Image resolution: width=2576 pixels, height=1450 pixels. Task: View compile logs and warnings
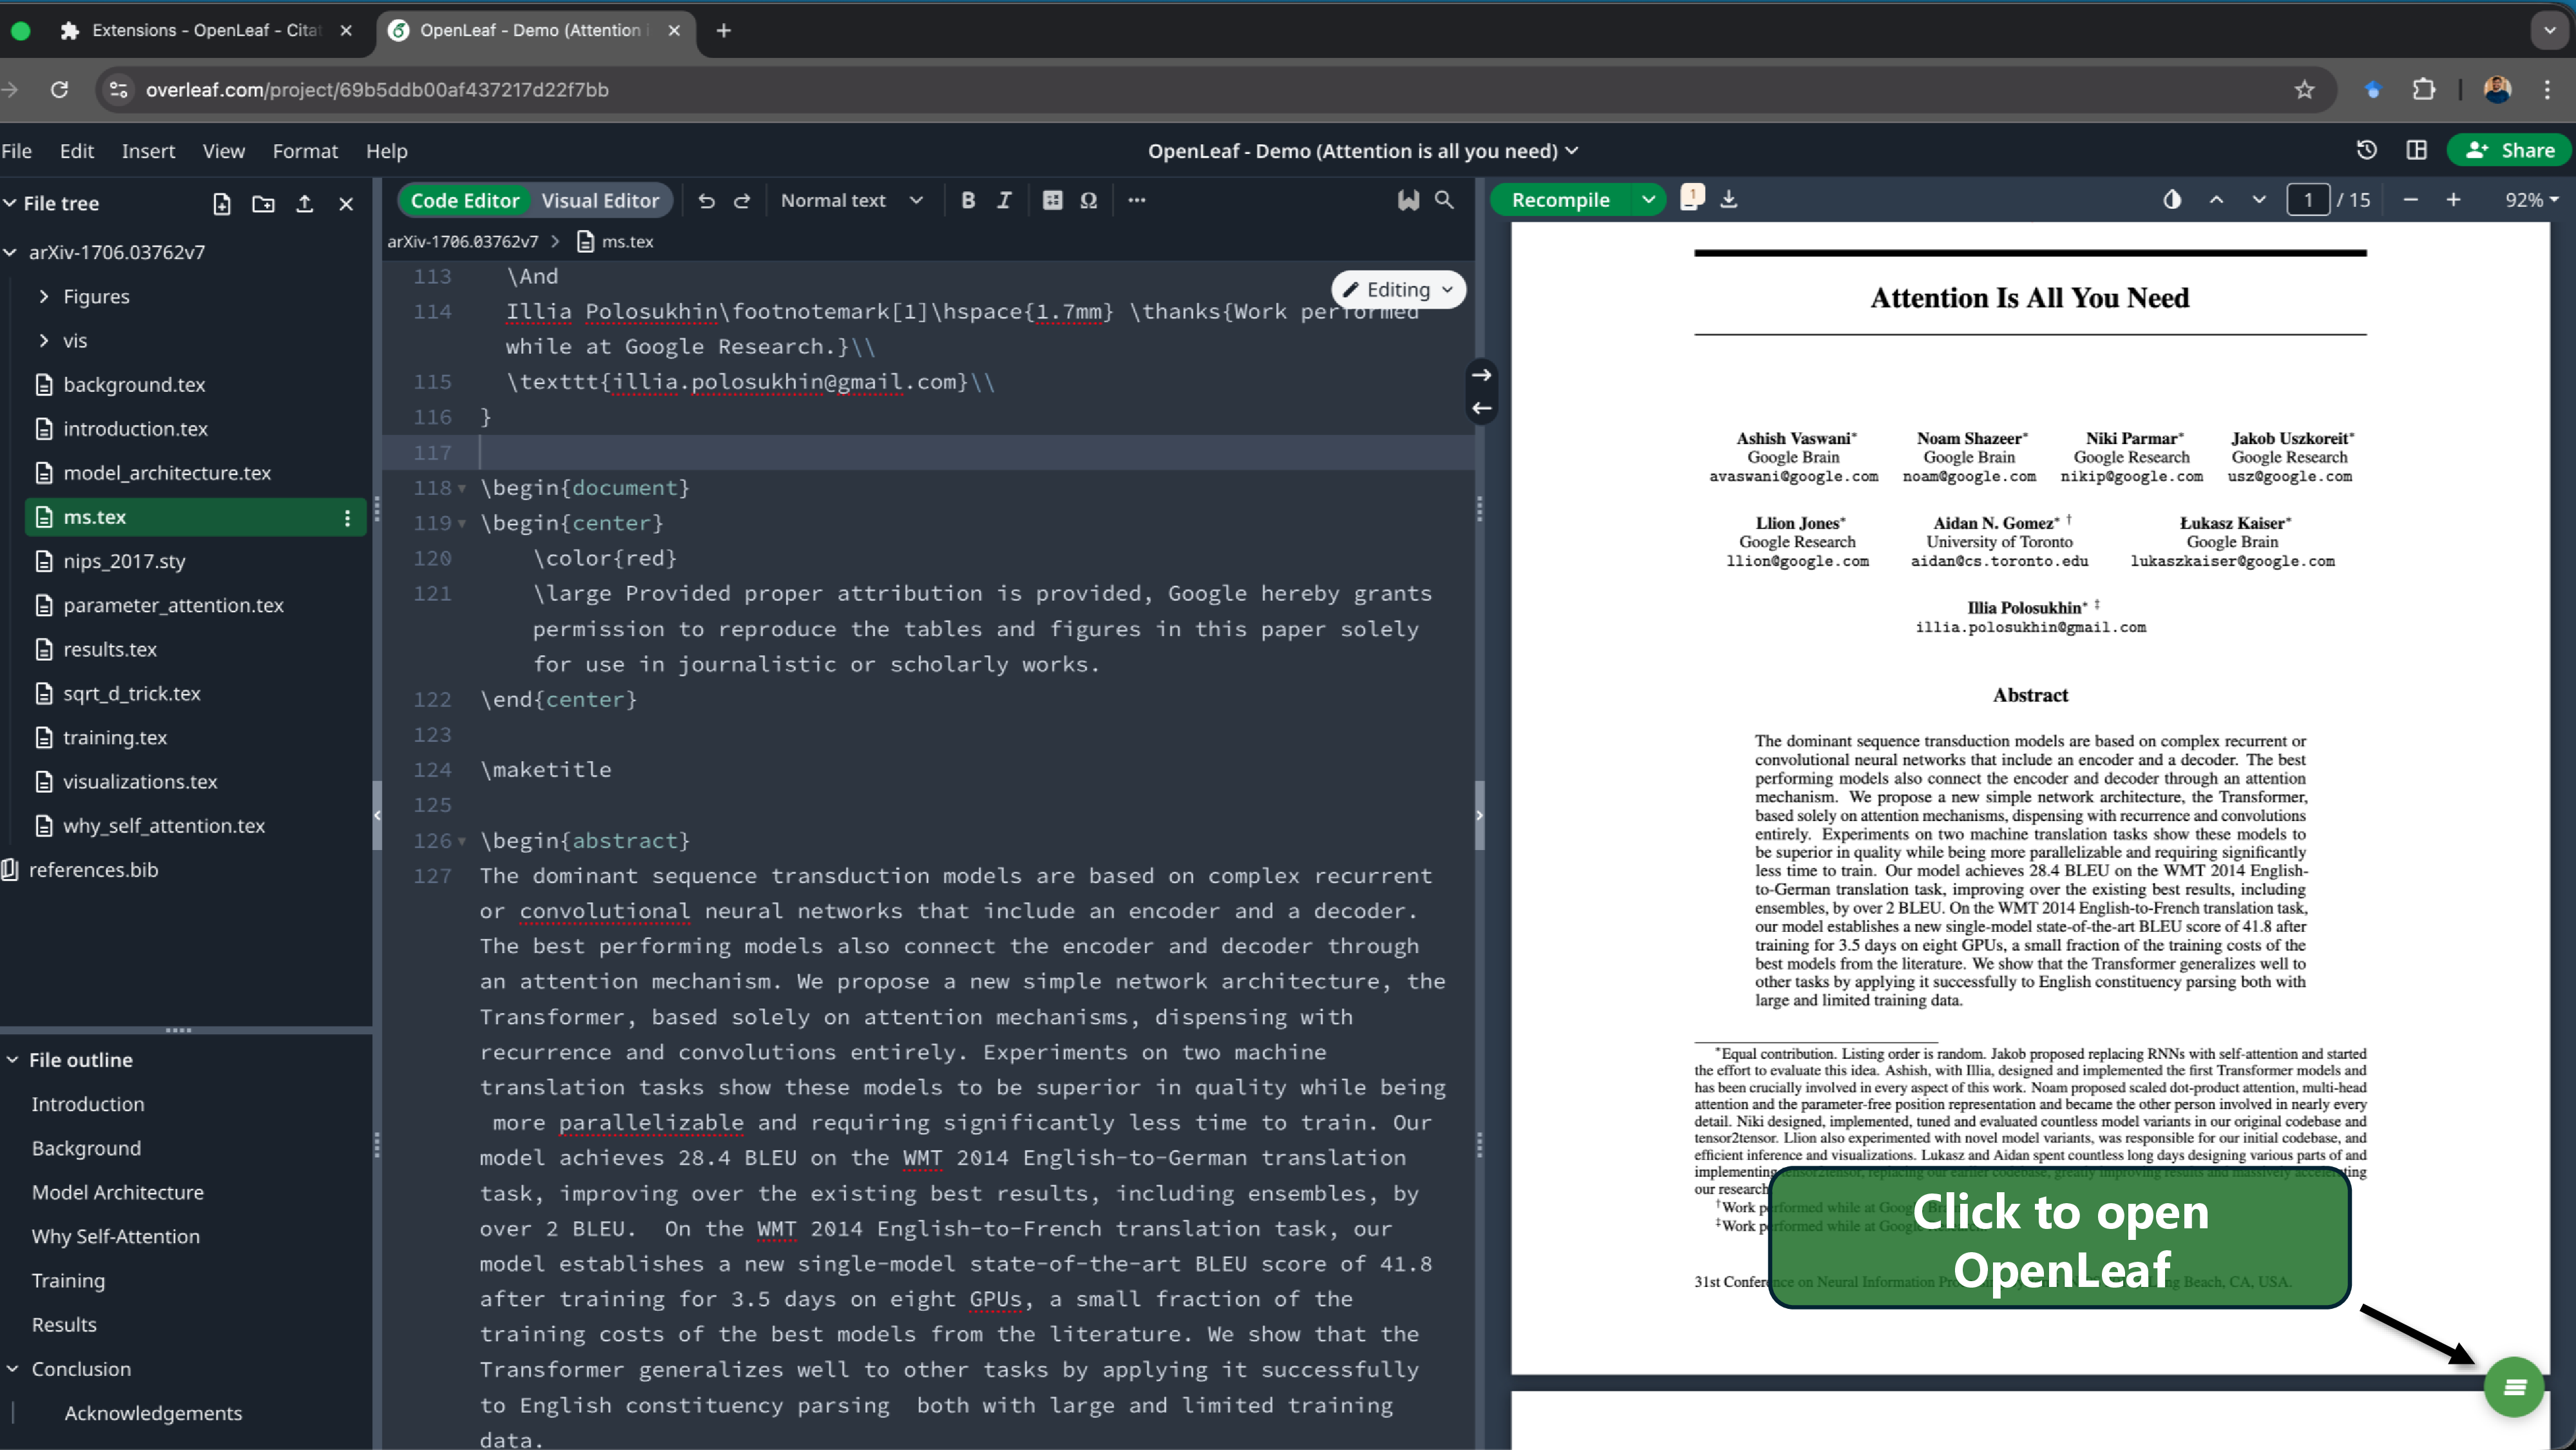click(x=1692, y=197)
